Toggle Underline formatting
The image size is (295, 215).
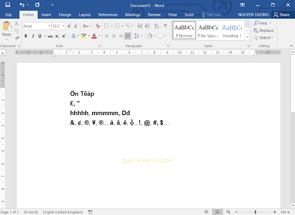click(x=40, y=36)
